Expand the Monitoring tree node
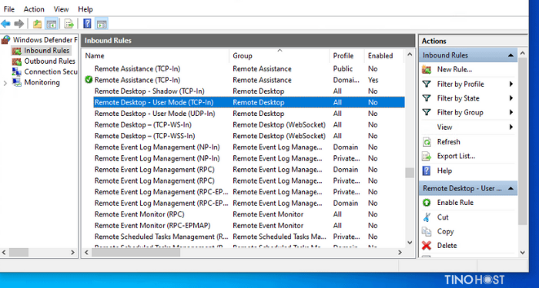The width and height of the screenshot is (539, 288). pyautogui.click(x=5, y=83)
